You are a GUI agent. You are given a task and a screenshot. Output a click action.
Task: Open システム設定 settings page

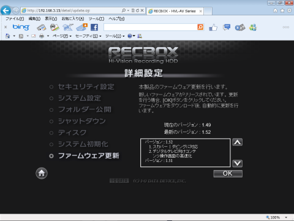click(x=80, y=98)
